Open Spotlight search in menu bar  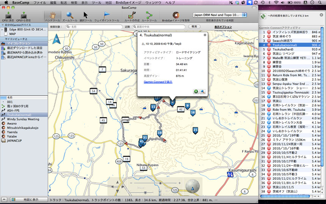point(320,3)
